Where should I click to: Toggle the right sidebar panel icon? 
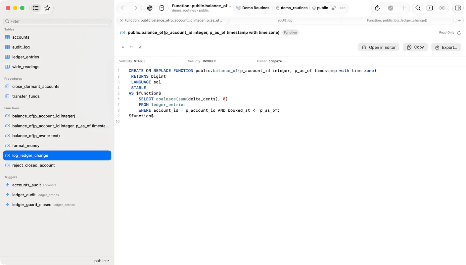[458, 8]
